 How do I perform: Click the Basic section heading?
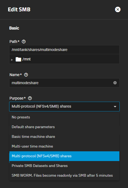(x=14, y=28)
